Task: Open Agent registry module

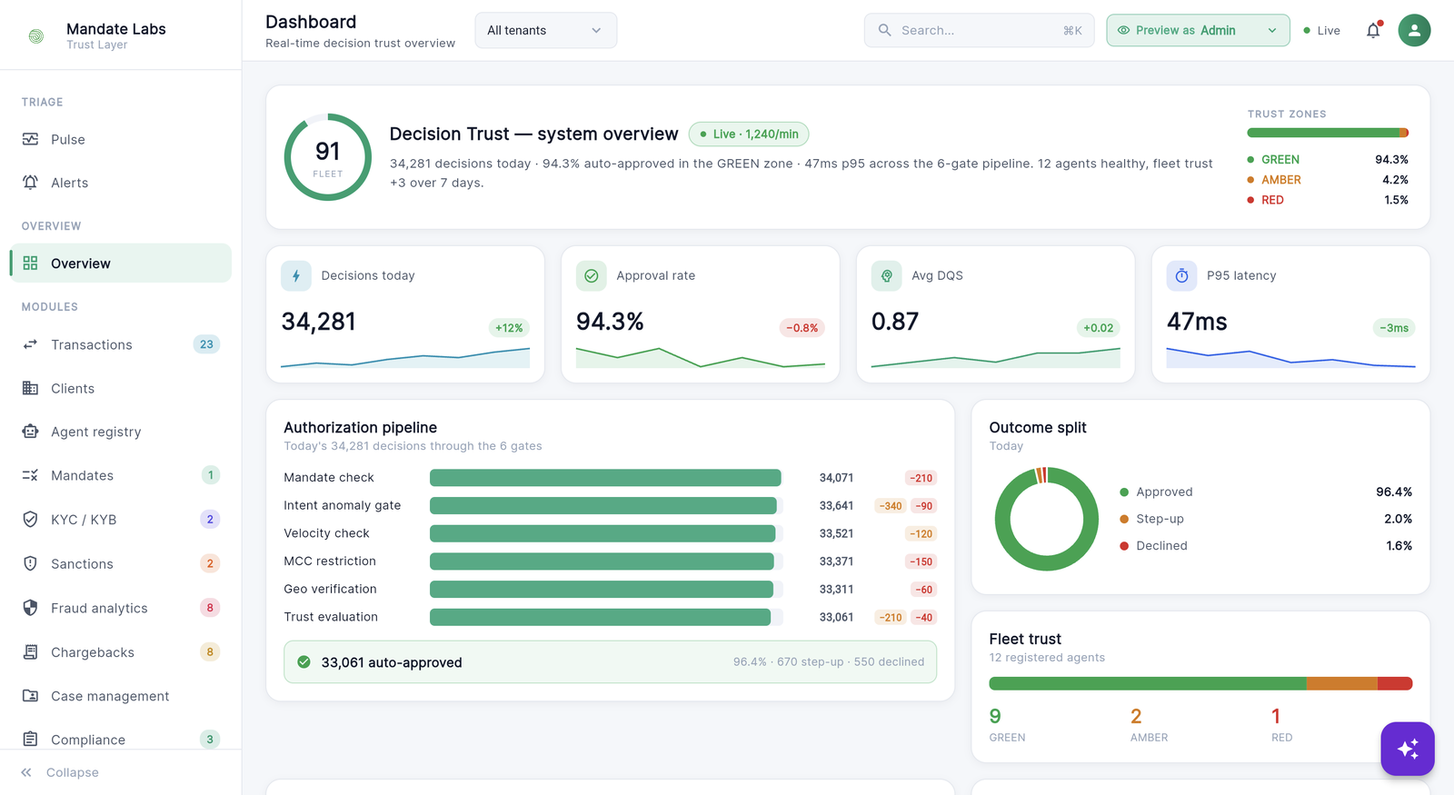Action: tap(121, 432)
